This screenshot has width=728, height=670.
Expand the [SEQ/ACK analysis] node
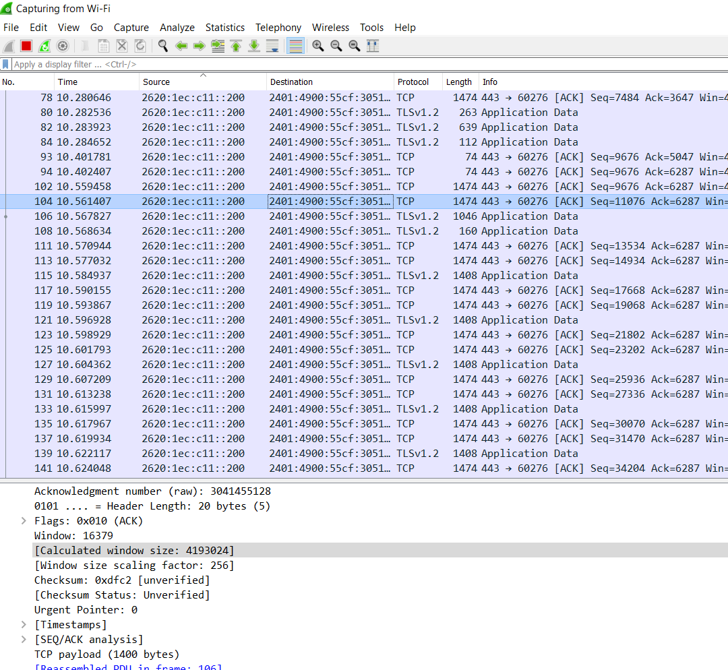tap(23, 640)
